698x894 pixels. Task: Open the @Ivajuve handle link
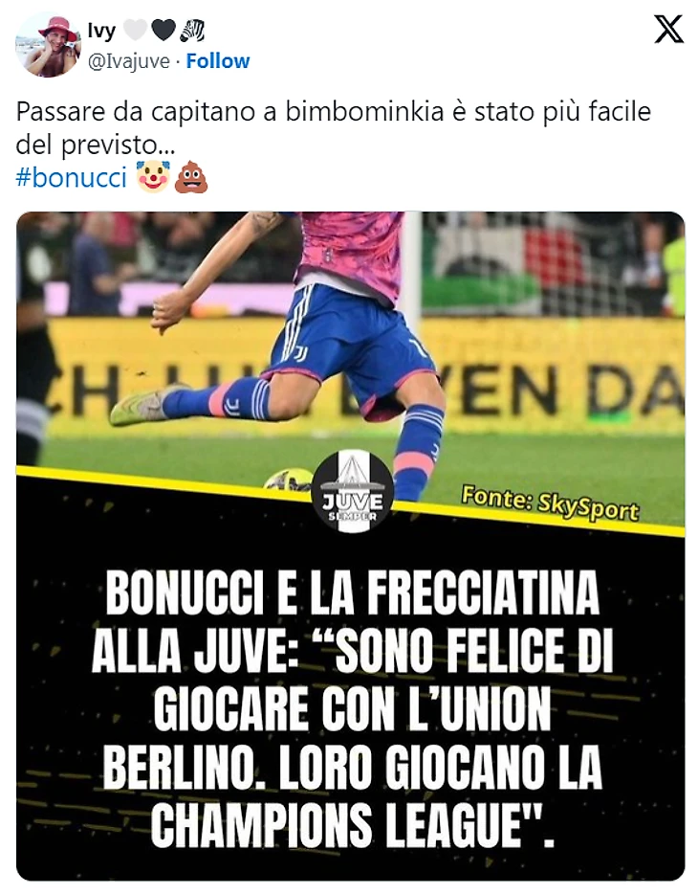tap(129, 61)
